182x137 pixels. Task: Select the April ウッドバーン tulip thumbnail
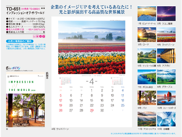166,35
